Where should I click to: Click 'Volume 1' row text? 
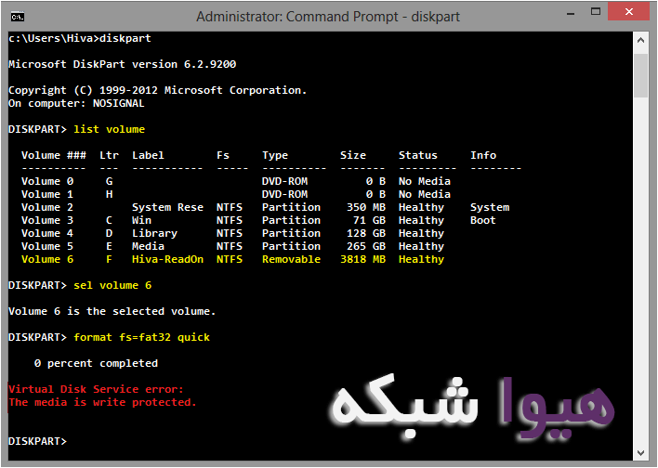[47, 194]
